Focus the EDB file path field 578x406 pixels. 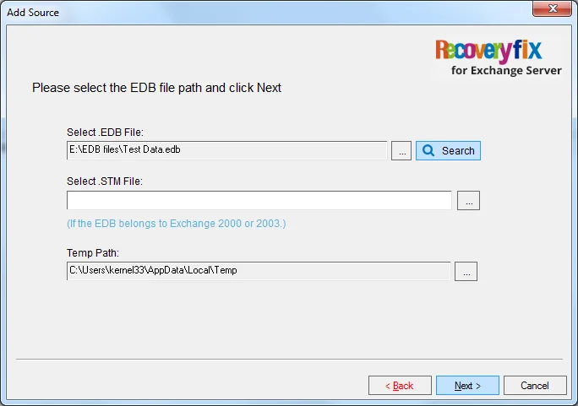pyautogui.click(x=227, y=150)
